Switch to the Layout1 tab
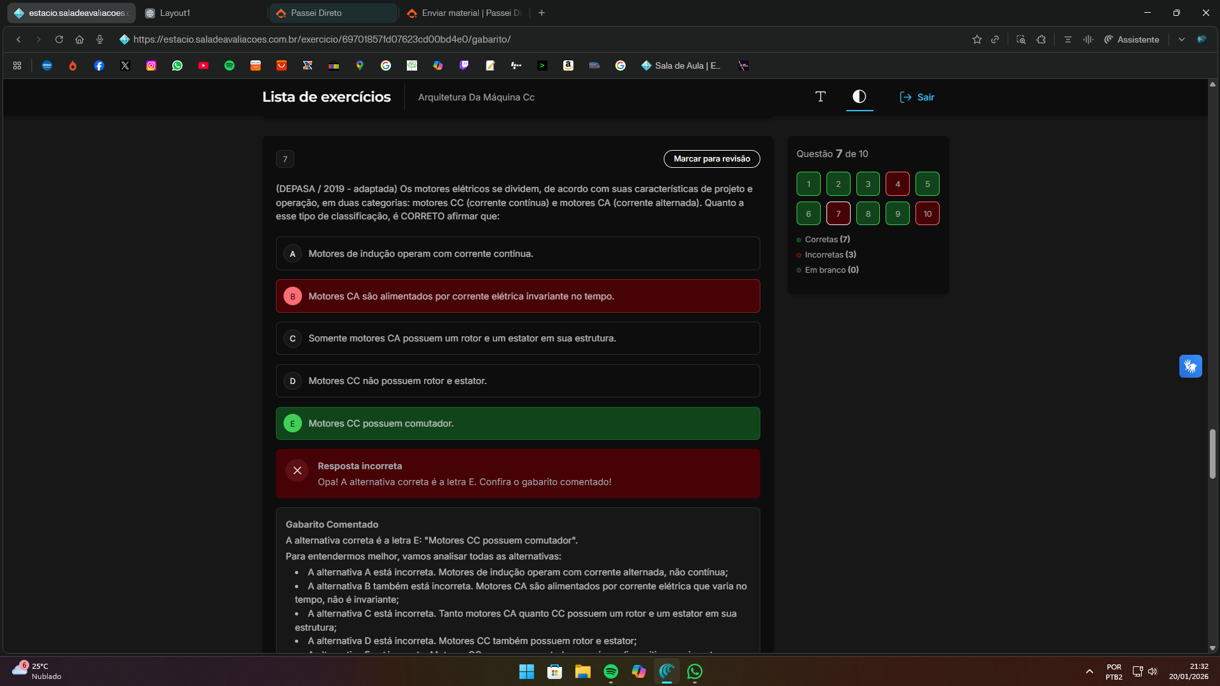Viewport: 1220px width, 686px height. 202,13
